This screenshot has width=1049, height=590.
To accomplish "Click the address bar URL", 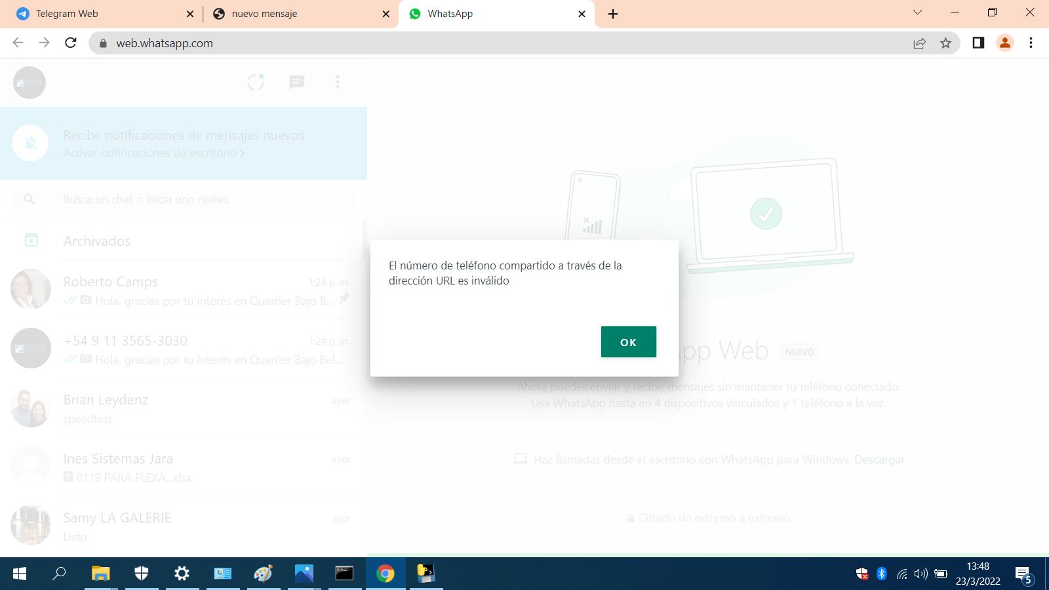I will [x=165, y=43].
